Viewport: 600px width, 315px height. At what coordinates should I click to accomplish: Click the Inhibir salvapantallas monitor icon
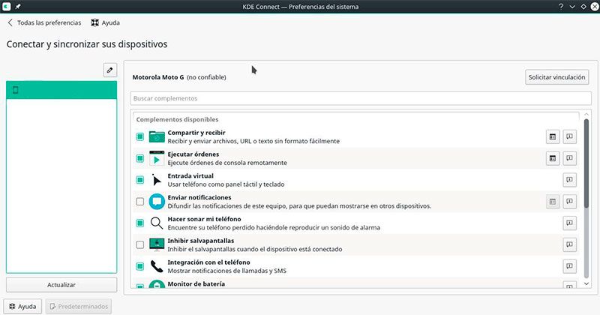pyautogui.click(x=157, y=245)
